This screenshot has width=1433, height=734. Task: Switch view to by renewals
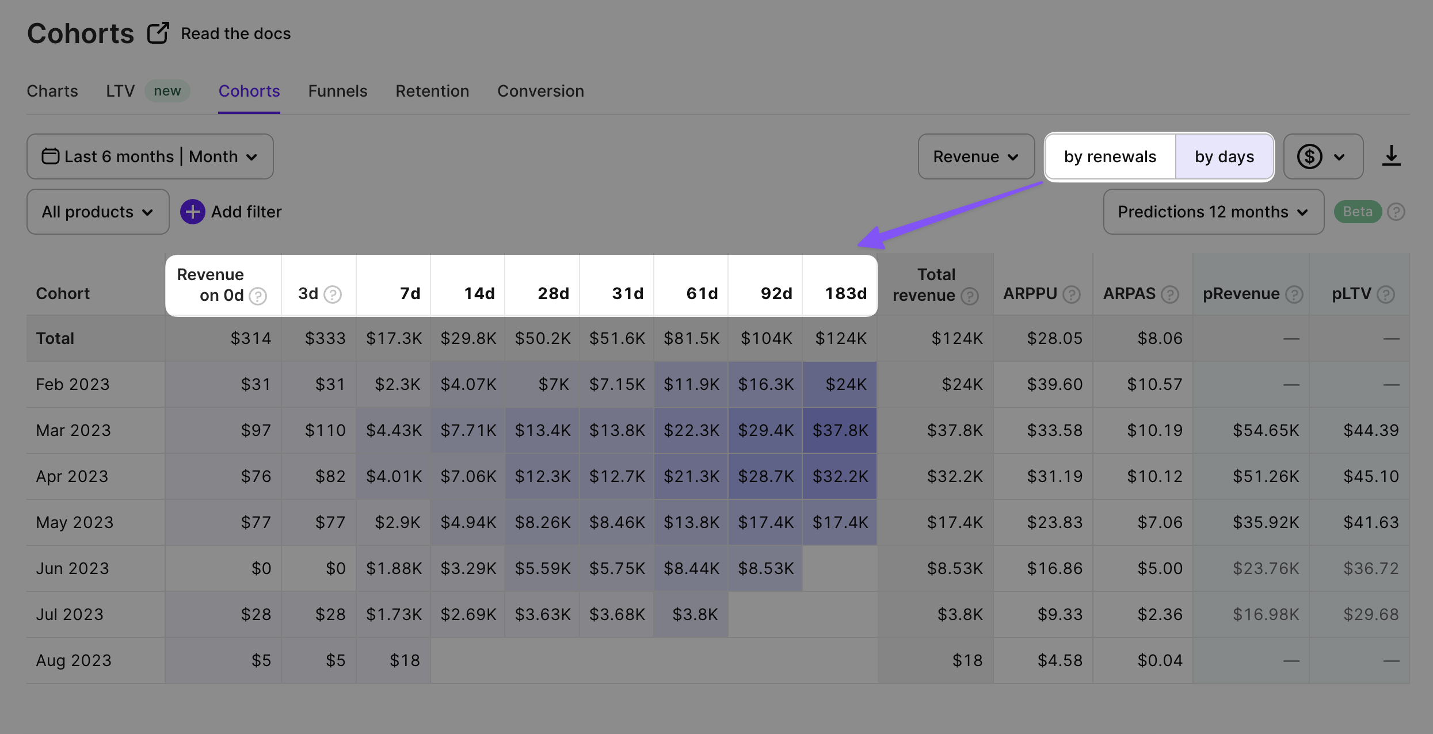1110,156
